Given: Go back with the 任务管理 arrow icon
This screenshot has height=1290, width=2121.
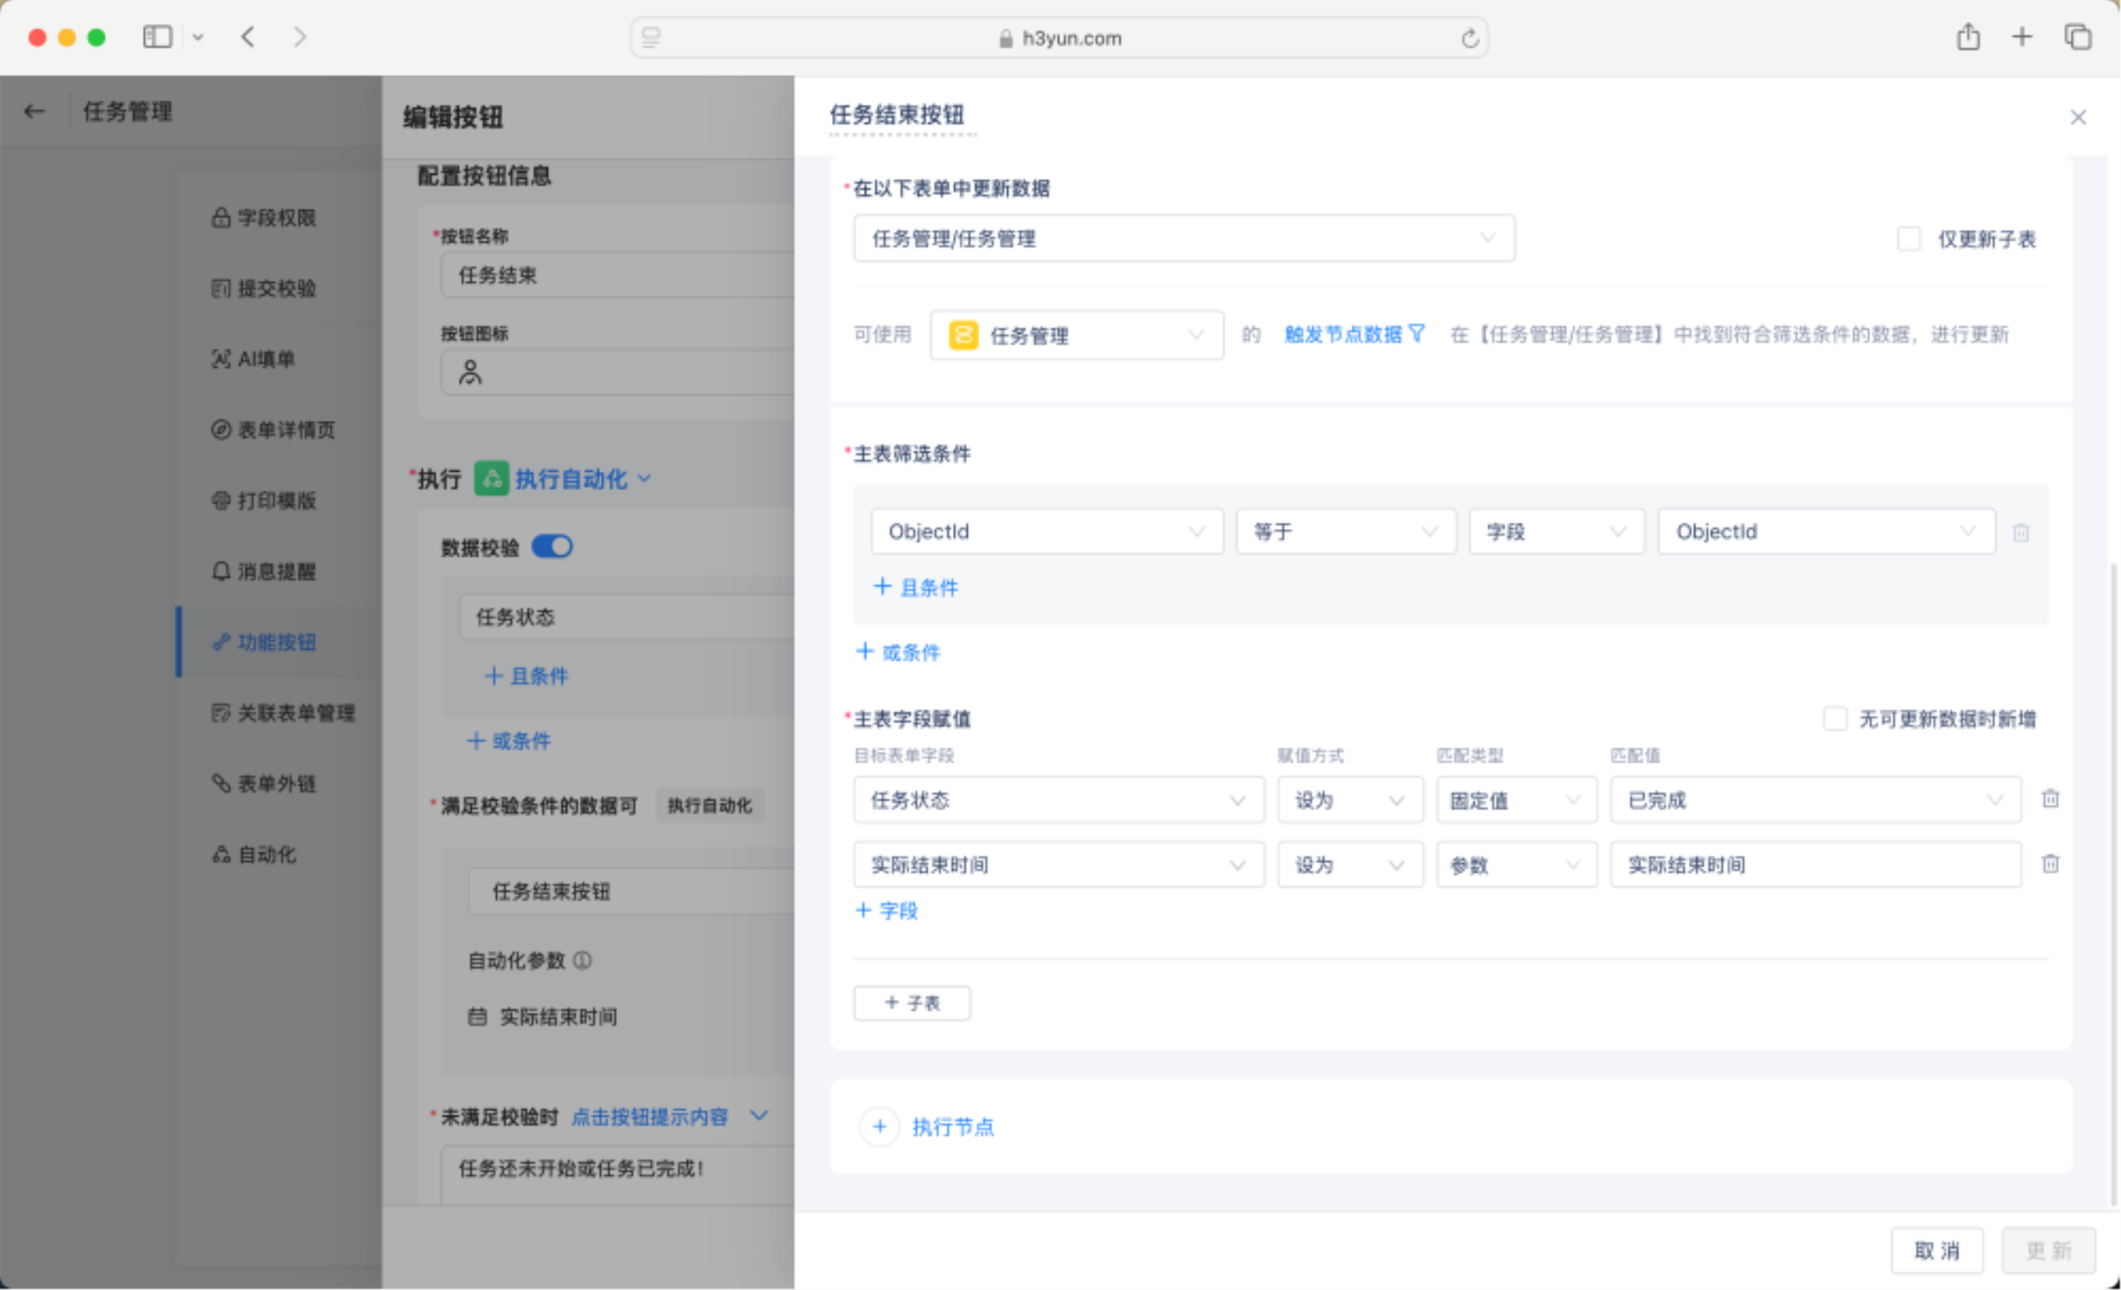Looking at the screenshot, I should [x=34, y=111].
